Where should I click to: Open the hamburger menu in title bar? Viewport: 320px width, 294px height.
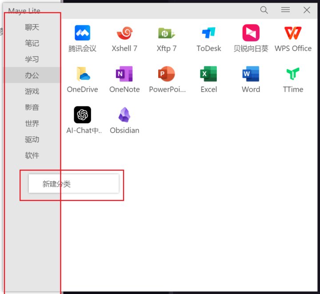[285, 10]
